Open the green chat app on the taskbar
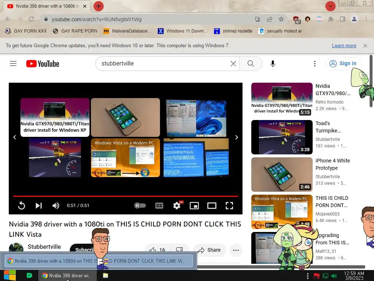 (29, 276)
